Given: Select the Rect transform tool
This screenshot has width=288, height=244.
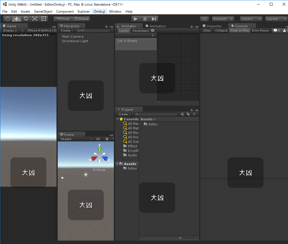Looking at the screenshot, I should coord(44,19).
